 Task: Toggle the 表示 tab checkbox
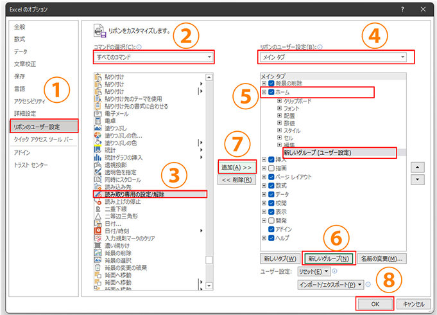pyautogui.click(x=271, y=212)
